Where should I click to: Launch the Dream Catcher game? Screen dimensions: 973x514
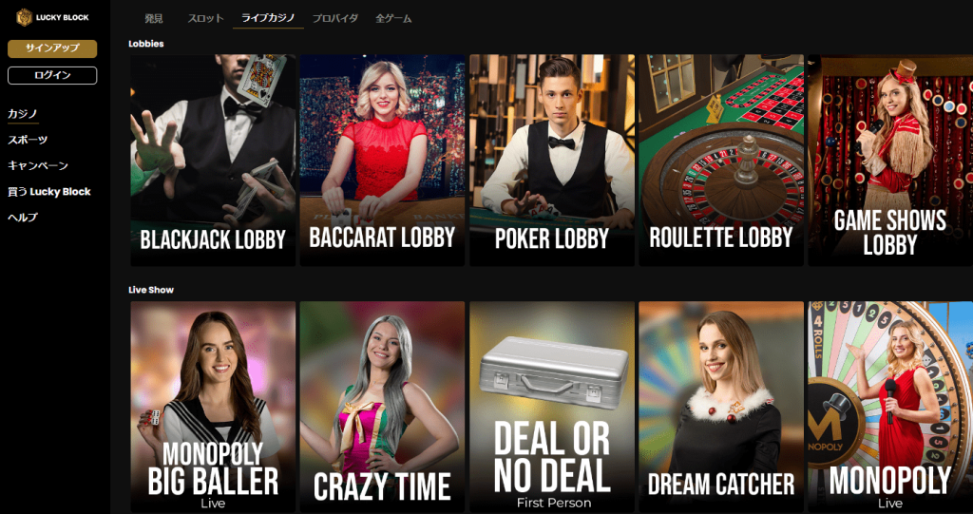click(721, 408)
